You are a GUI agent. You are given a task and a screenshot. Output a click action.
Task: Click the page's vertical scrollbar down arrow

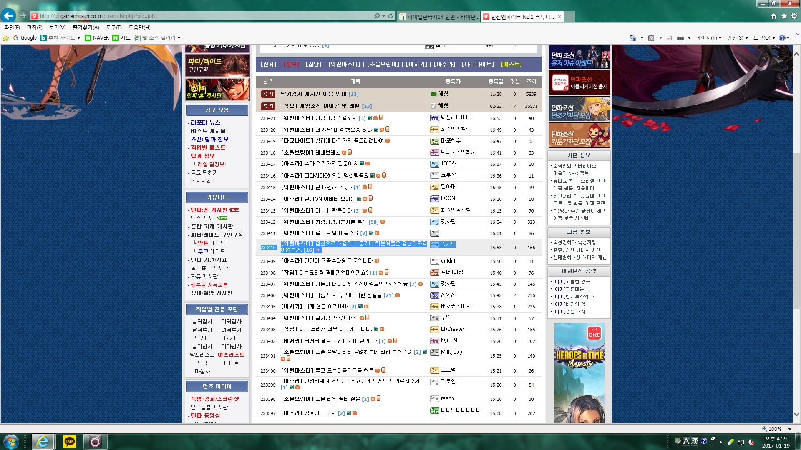coord(796,414)
